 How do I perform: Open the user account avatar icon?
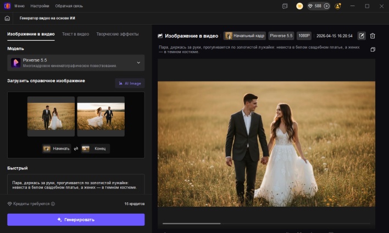[338, 6]
